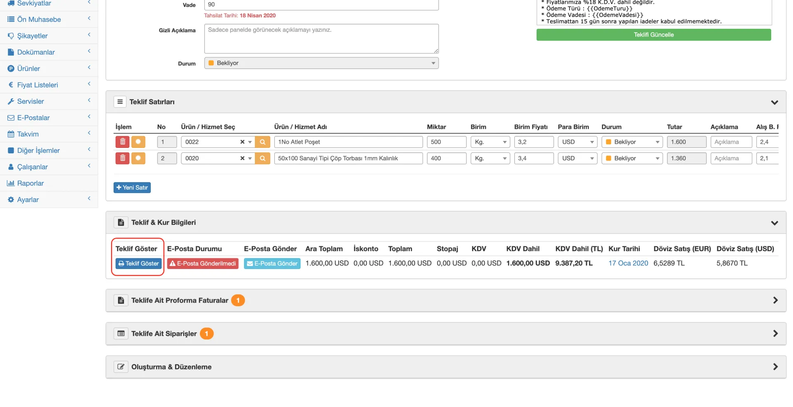Open Raporlar sidebar menu
The image size is (793, 407).
(x=49, y=183)
